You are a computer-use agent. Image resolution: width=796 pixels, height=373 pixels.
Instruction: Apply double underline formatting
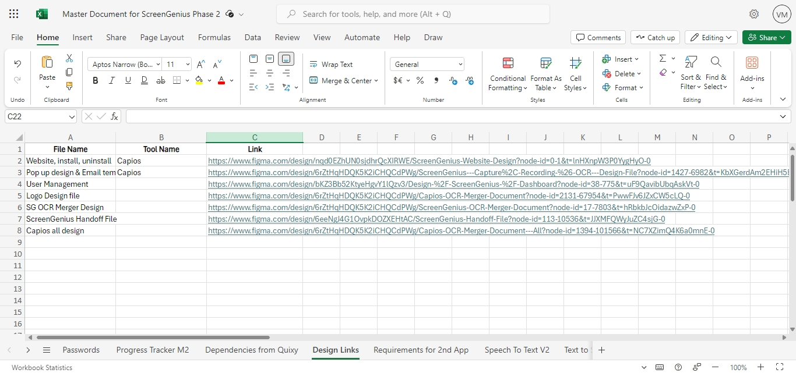(144, 81)
